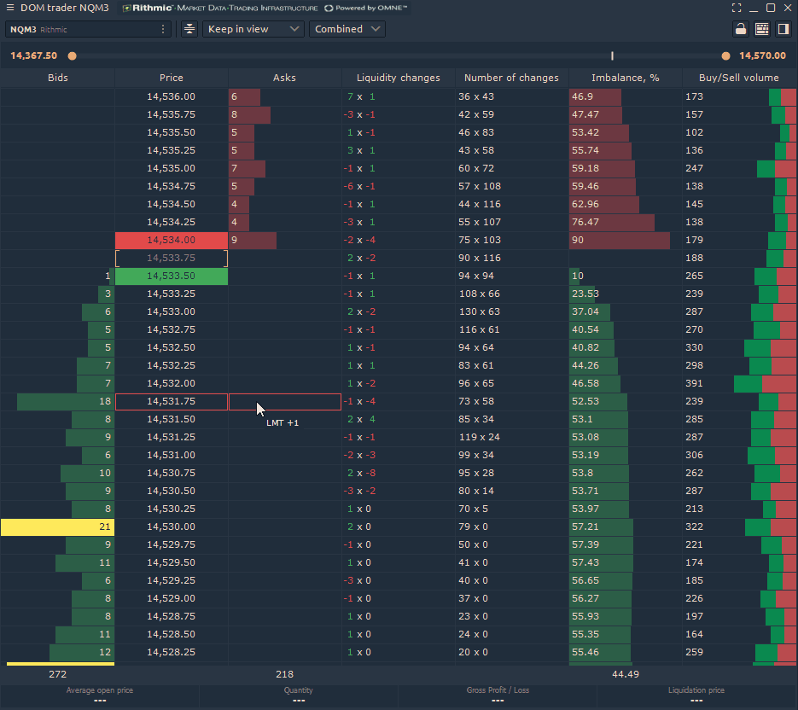
Task: Open the instrument options via the three-dot icon
Action: click(x=164, y=28)
